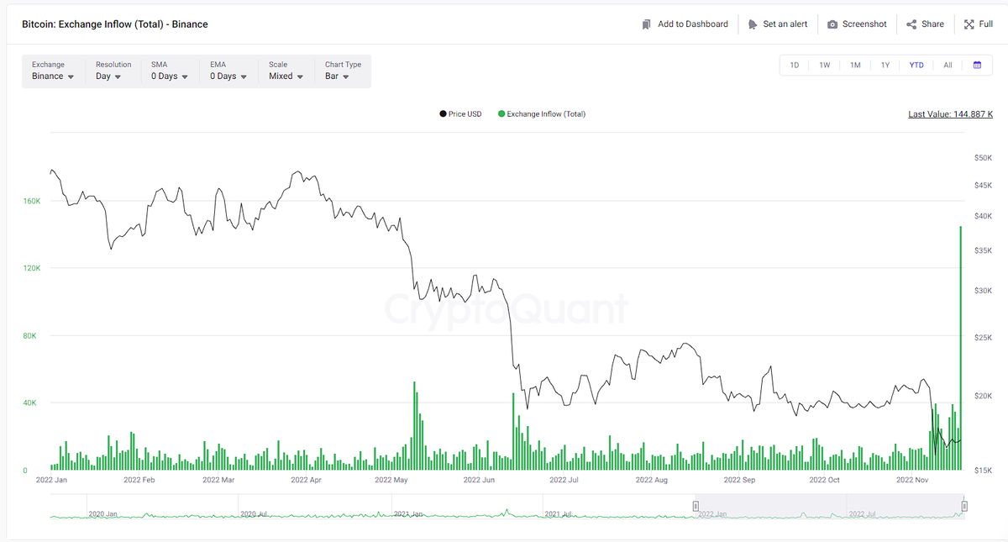Select the All time range
The height and width of the screenshot is (542, 1008).
click(x=948, y=65)
